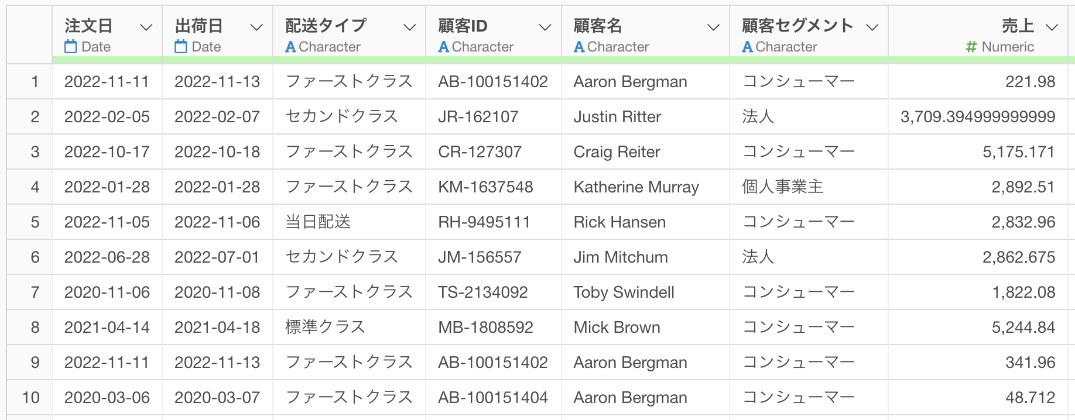Viewport: 1075px width, 420px height.
Task: Select the 当日配送 shipping type cell
Action: (x=349, y=222)
